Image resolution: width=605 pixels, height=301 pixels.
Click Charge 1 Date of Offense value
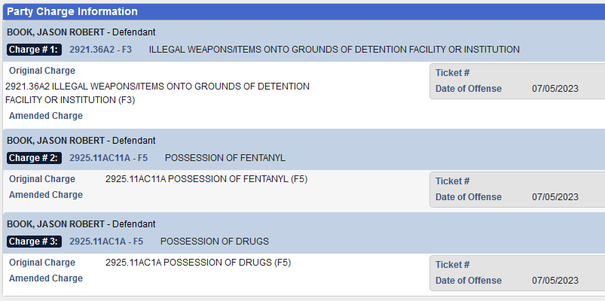(555, 89)
